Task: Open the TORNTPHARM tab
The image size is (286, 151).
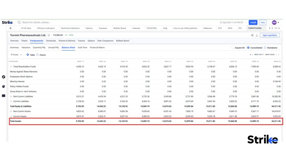Action: coord(255,28)
